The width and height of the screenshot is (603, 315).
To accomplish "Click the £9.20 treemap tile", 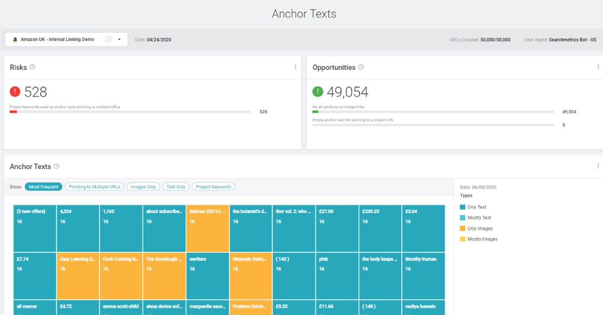I will coord(294,308).
